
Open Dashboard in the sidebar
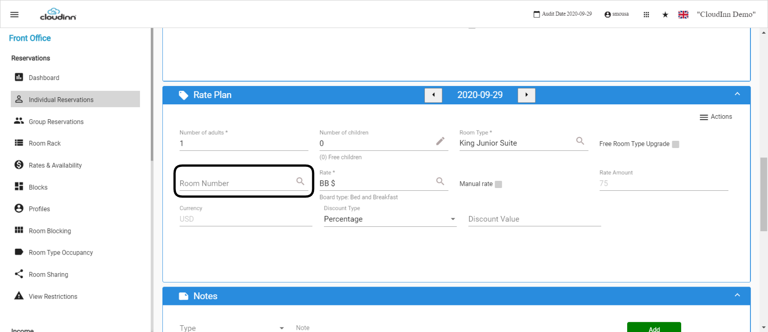pyautogui.click(x=75, y=77)
